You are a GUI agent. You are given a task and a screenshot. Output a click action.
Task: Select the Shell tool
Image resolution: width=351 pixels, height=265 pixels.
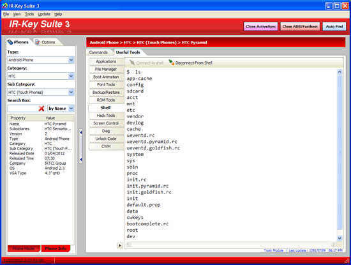click(106, 108)
